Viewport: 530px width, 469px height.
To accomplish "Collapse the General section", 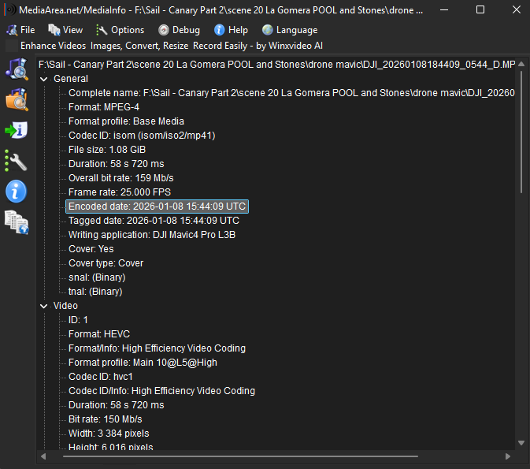I will pyautogui.click(x=44, y=79).
